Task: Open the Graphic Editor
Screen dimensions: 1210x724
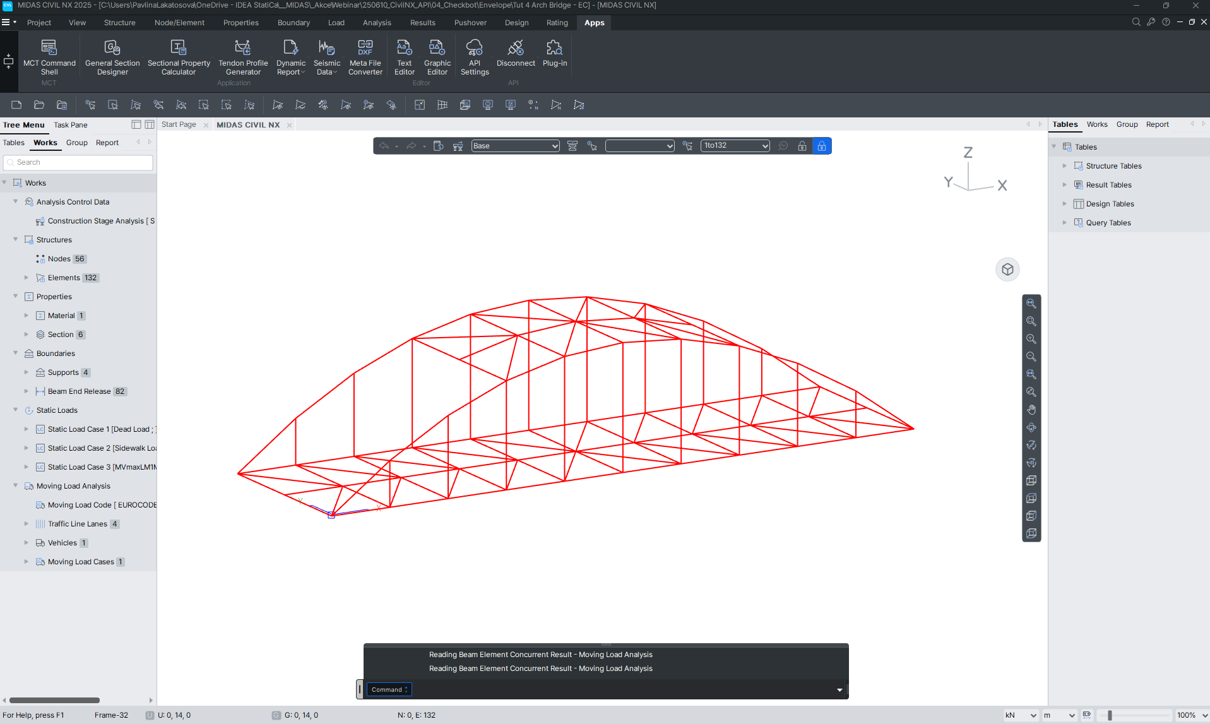Action: click(437, 57)
